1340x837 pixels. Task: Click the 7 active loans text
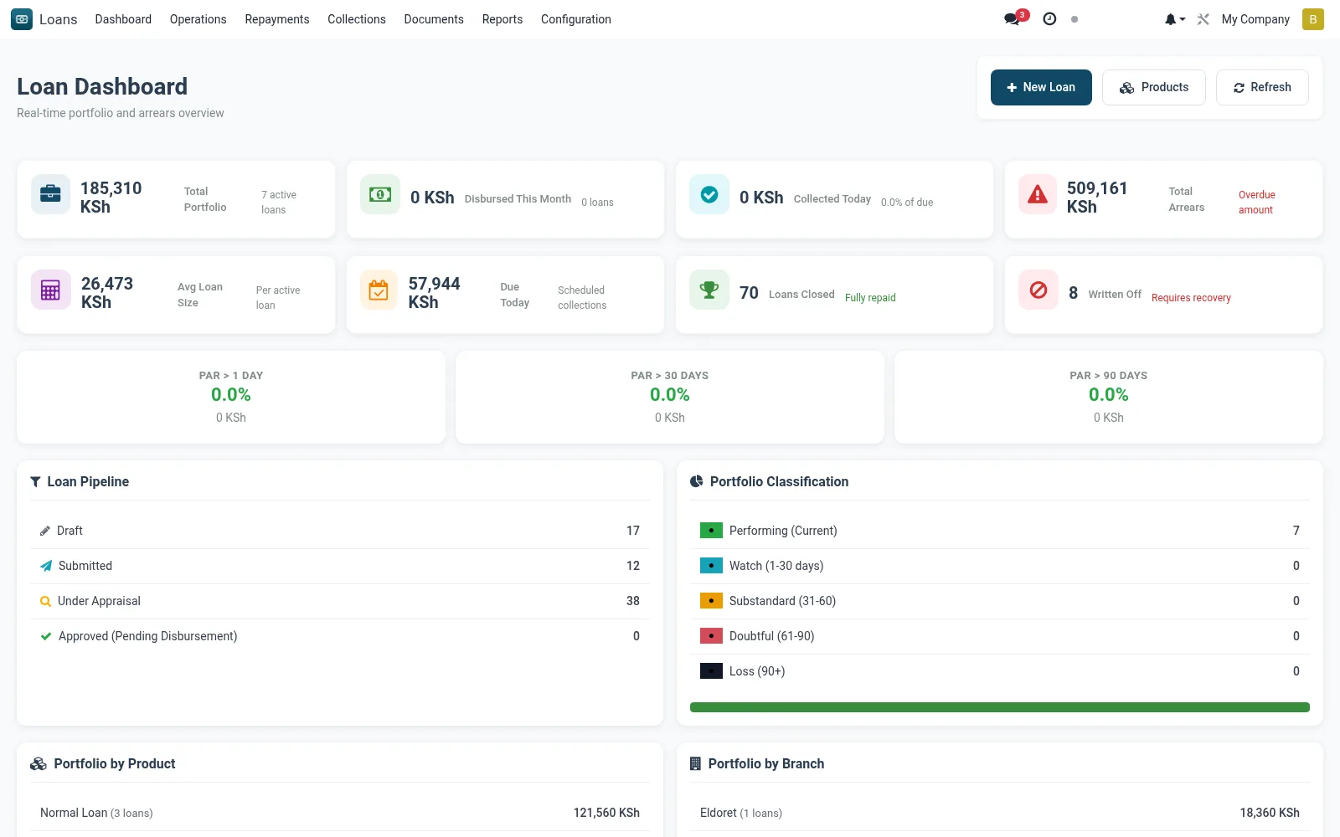point(279,203)
